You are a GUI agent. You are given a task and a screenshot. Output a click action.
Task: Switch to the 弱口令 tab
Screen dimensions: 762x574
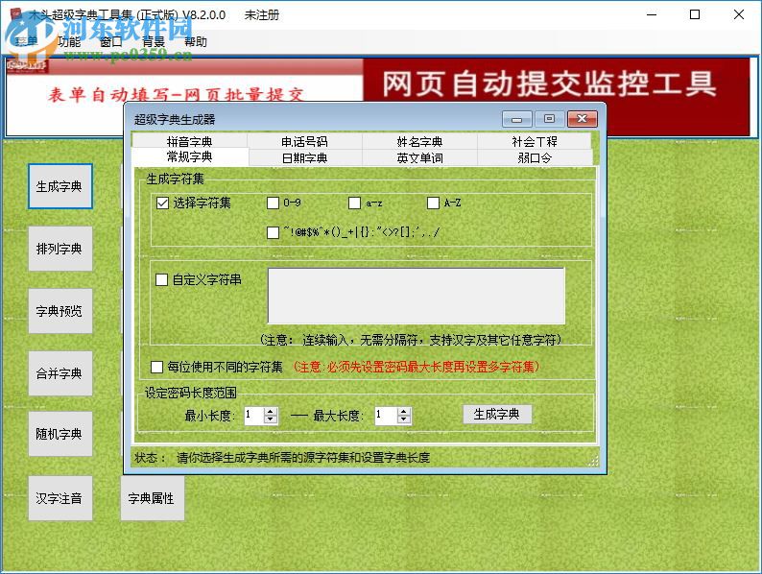pos(535,157)
